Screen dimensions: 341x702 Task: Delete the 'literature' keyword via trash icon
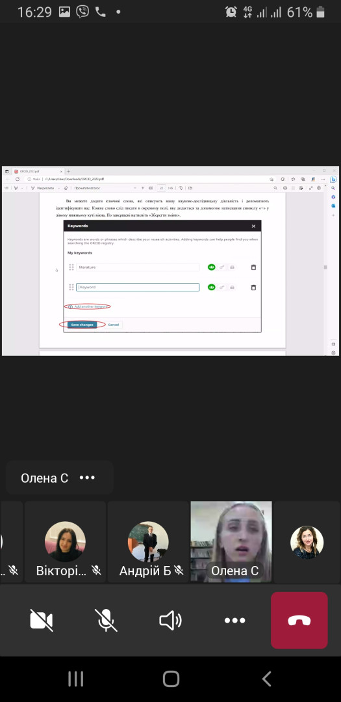pos(253,267)
